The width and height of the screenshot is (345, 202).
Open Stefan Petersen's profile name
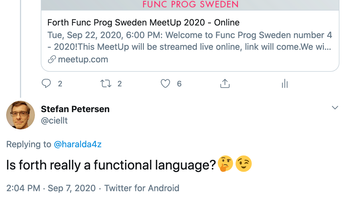tap(75, 109)
